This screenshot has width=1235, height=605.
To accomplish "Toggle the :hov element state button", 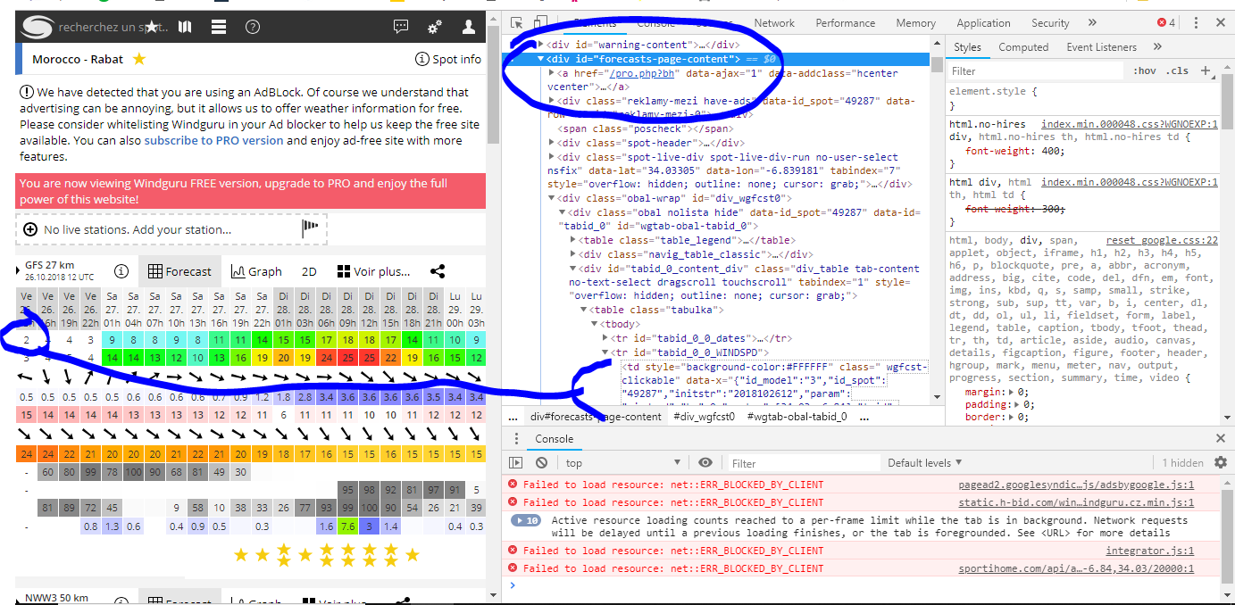I will point(1143,71).
